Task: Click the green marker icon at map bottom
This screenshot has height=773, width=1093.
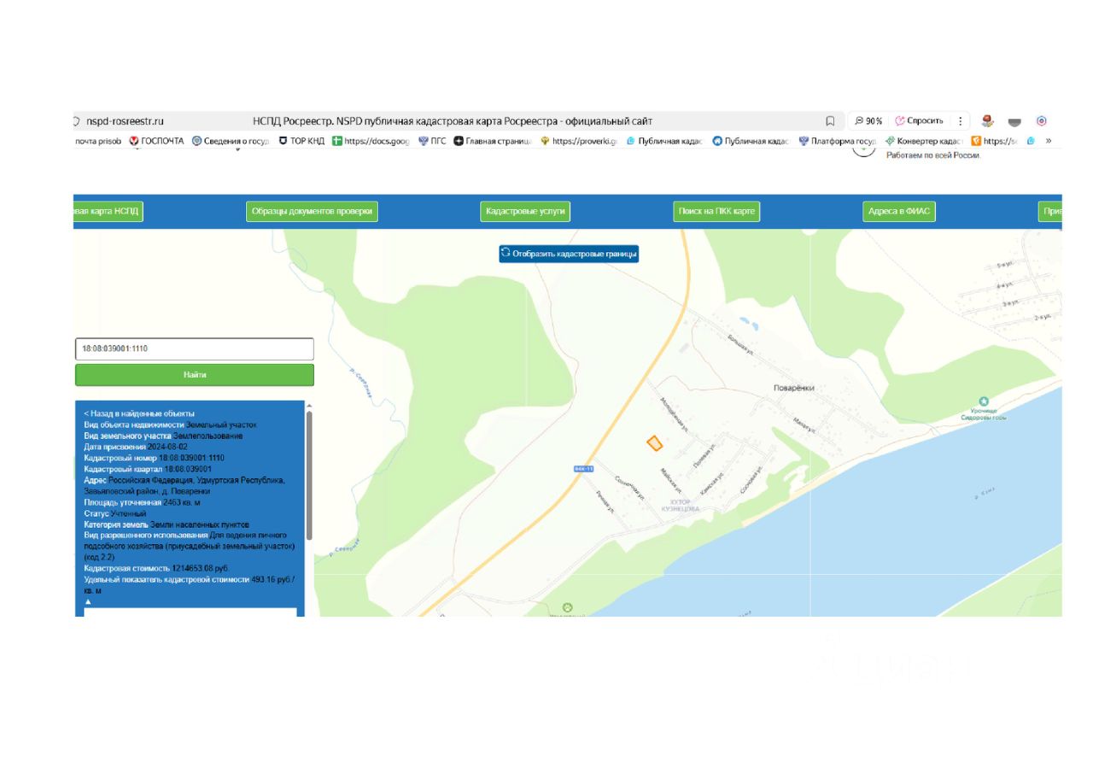Action: pyautogui.click(x=567, y=608)
